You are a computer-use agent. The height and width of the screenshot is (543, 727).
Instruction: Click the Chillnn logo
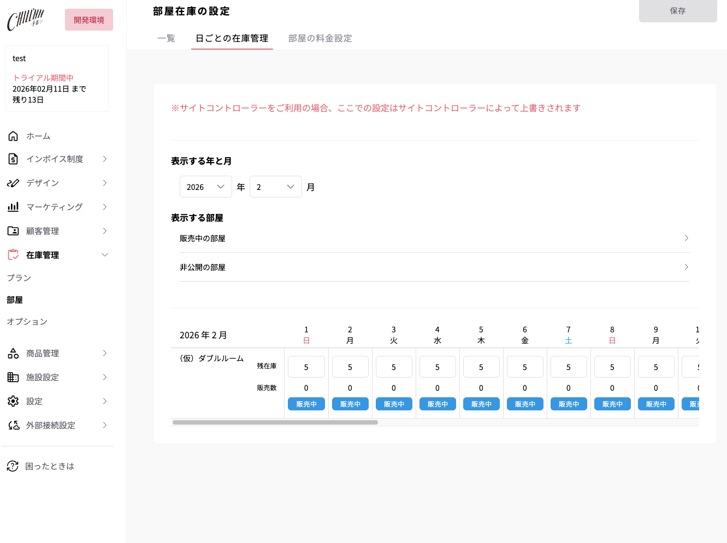tap(26, 20)
